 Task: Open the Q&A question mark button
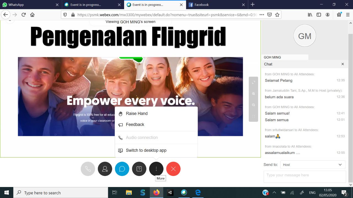pyautogui.click(x=139, y=169)
